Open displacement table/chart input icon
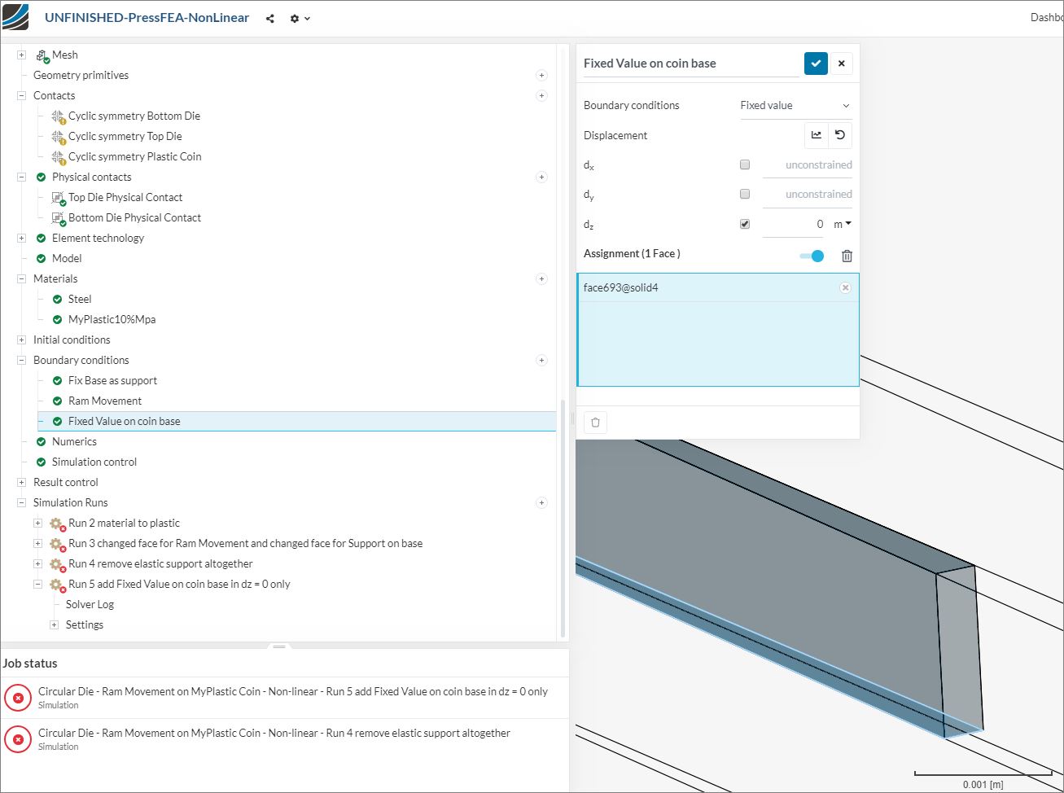1064x793 pixels. click(817, 135)
